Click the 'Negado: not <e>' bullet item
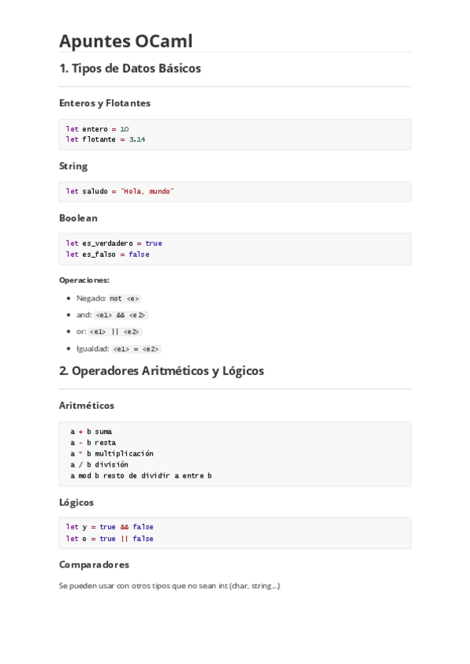 (x=108, y=298)
